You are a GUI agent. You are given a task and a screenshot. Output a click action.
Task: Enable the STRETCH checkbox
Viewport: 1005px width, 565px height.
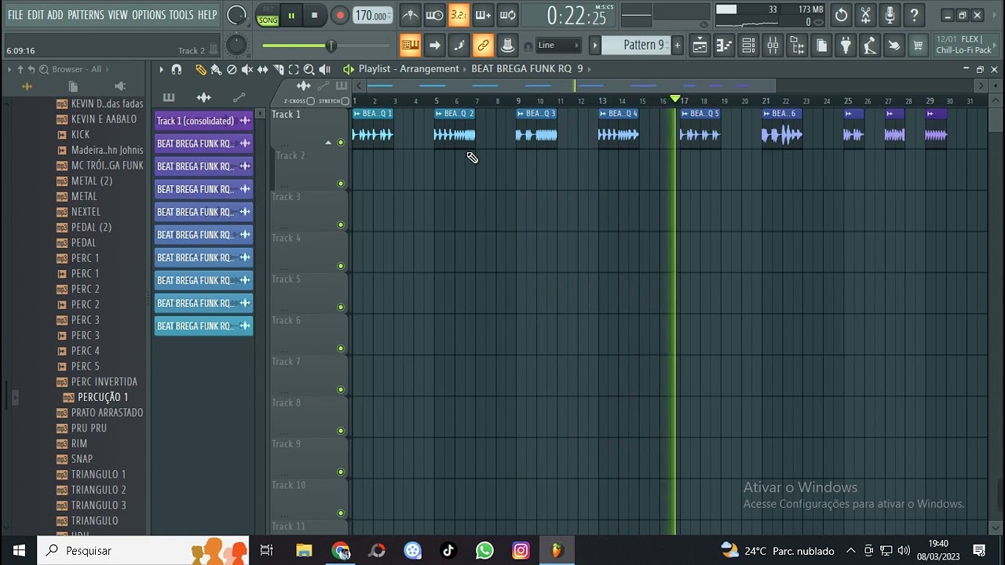(x=345, y=101)
